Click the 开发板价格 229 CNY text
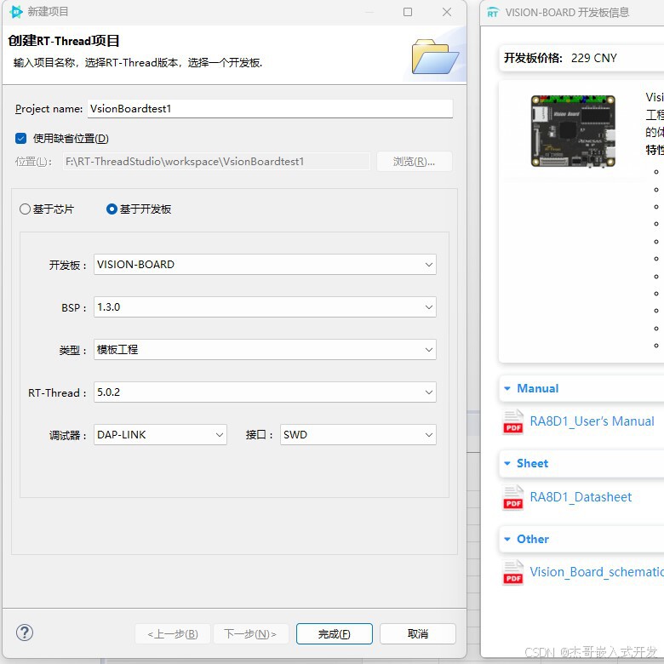 tap(560, 58)
